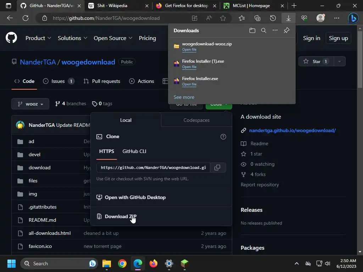Add this page to favorites star
The height and width of the screenshot is (272, 363).
tap(223, 18)
